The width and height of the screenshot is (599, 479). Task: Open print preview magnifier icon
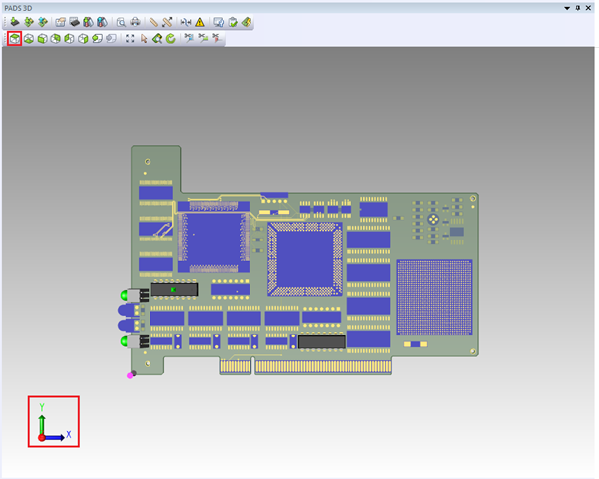coord(121,22)
